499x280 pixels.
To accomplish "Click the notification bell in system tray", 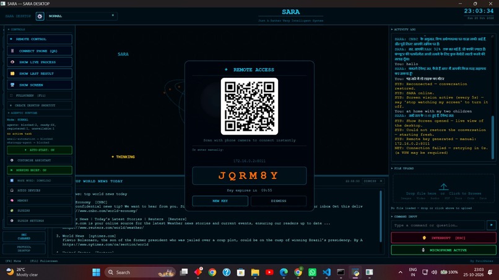I will [x=490, y=273].
